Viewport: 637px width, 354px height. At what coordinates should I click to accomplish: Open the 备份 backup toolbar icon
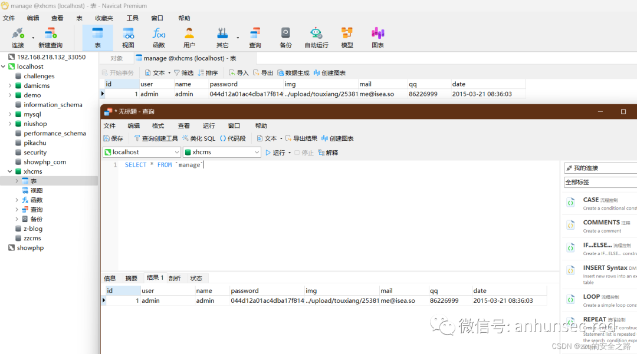coord(285,38)
